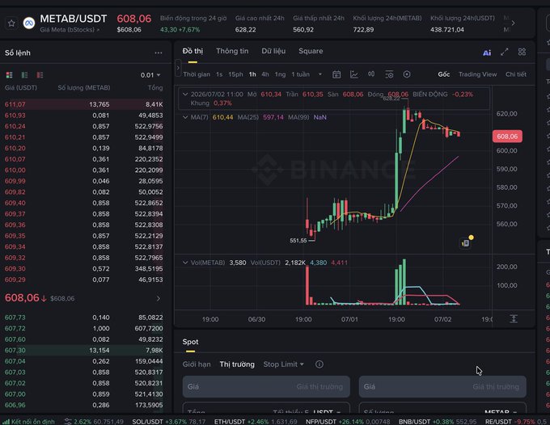The height and width of the screenshot is (425, 550).
Task: Open Giá Meta (bStocks) link
Action: (70, 30)
